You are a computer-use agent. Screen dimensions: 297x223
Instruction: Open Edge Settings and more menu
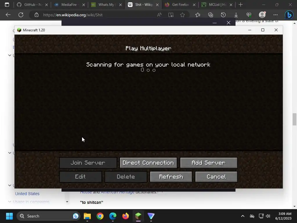tap(276, 15)
